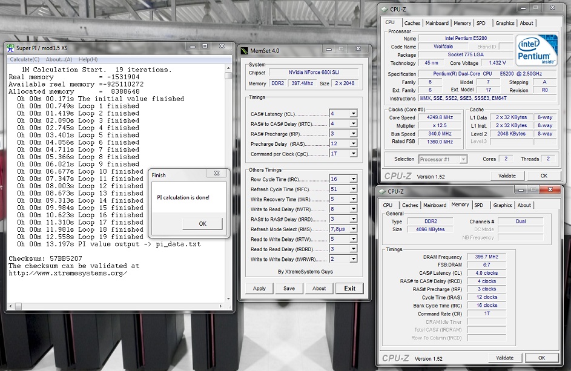Click the Exit button in MemSet
Image resolution: width=571 pixels, height=371 pixels.
349,288
